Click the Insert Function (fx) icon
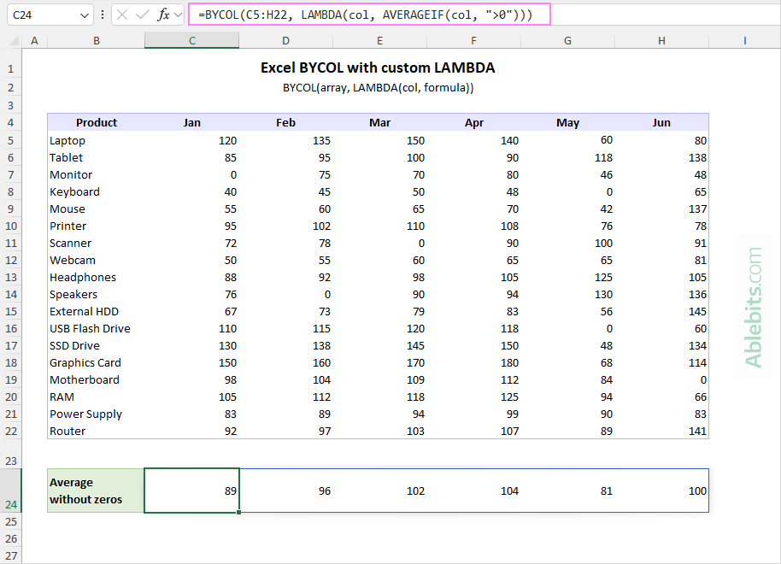This screenshot has height=564, width=781. pos(164,15)
